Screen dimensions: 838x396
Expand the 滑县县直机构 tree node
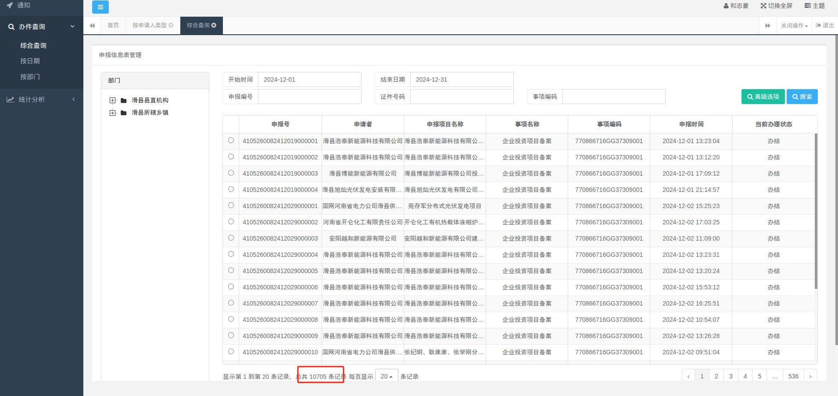113,101
